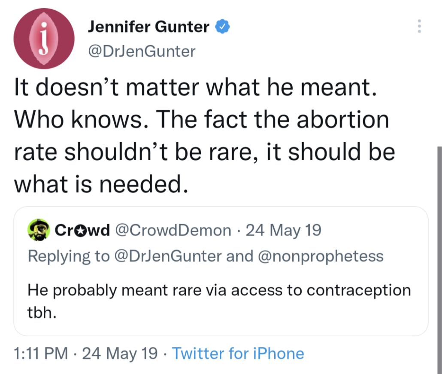Click the Jennifer Gunter display name

point(148,27)
